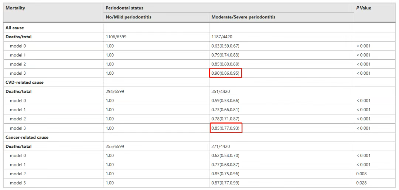This screenshot has height=190, width=399.
Task: Select the 0.008 P value cell
Action: [375, 174]
